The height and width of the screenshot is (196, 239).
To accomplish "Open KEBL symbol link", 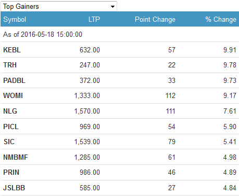I will point(12,50).
